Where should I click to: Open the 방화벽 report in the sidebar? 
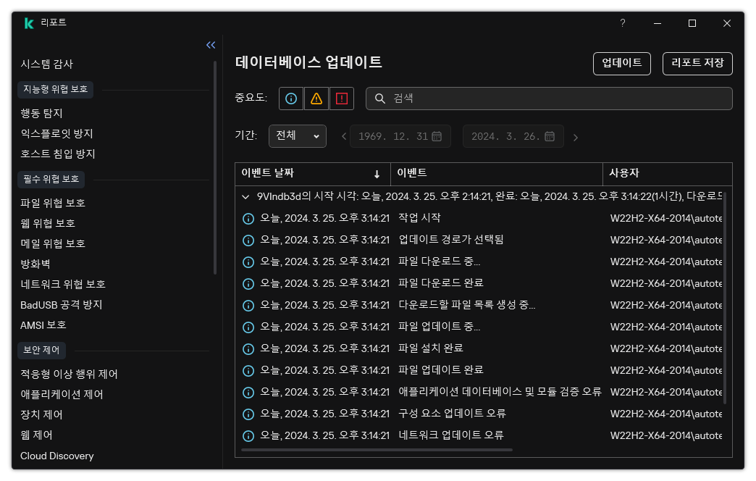click(33, 264)
